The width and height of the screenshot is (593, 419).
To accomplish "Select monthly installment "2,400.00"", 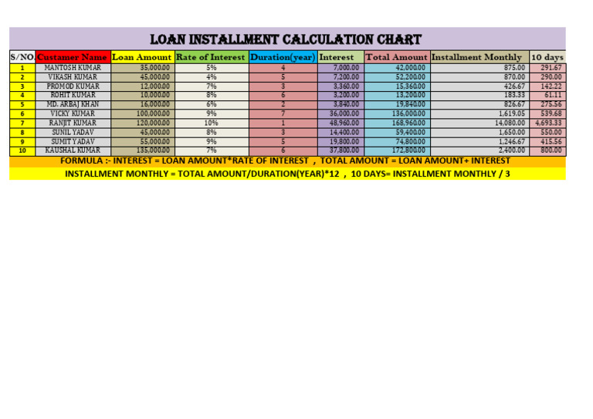I will 479,150.
